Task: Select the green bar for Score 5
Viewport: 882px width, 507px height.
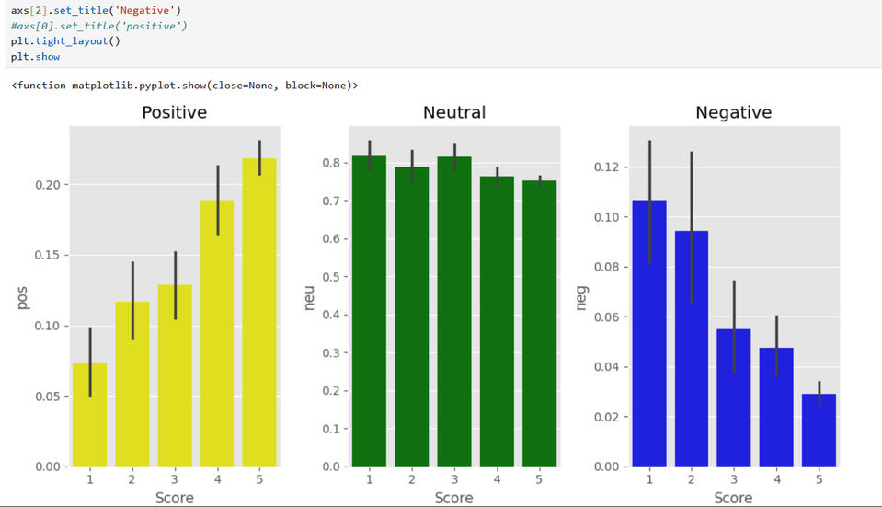Action: [x=539, y=322]
